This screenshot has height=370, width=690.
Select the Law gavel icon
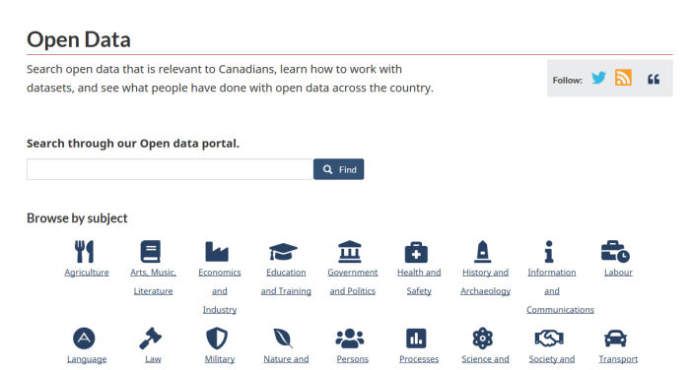click(x=151, y=338)
